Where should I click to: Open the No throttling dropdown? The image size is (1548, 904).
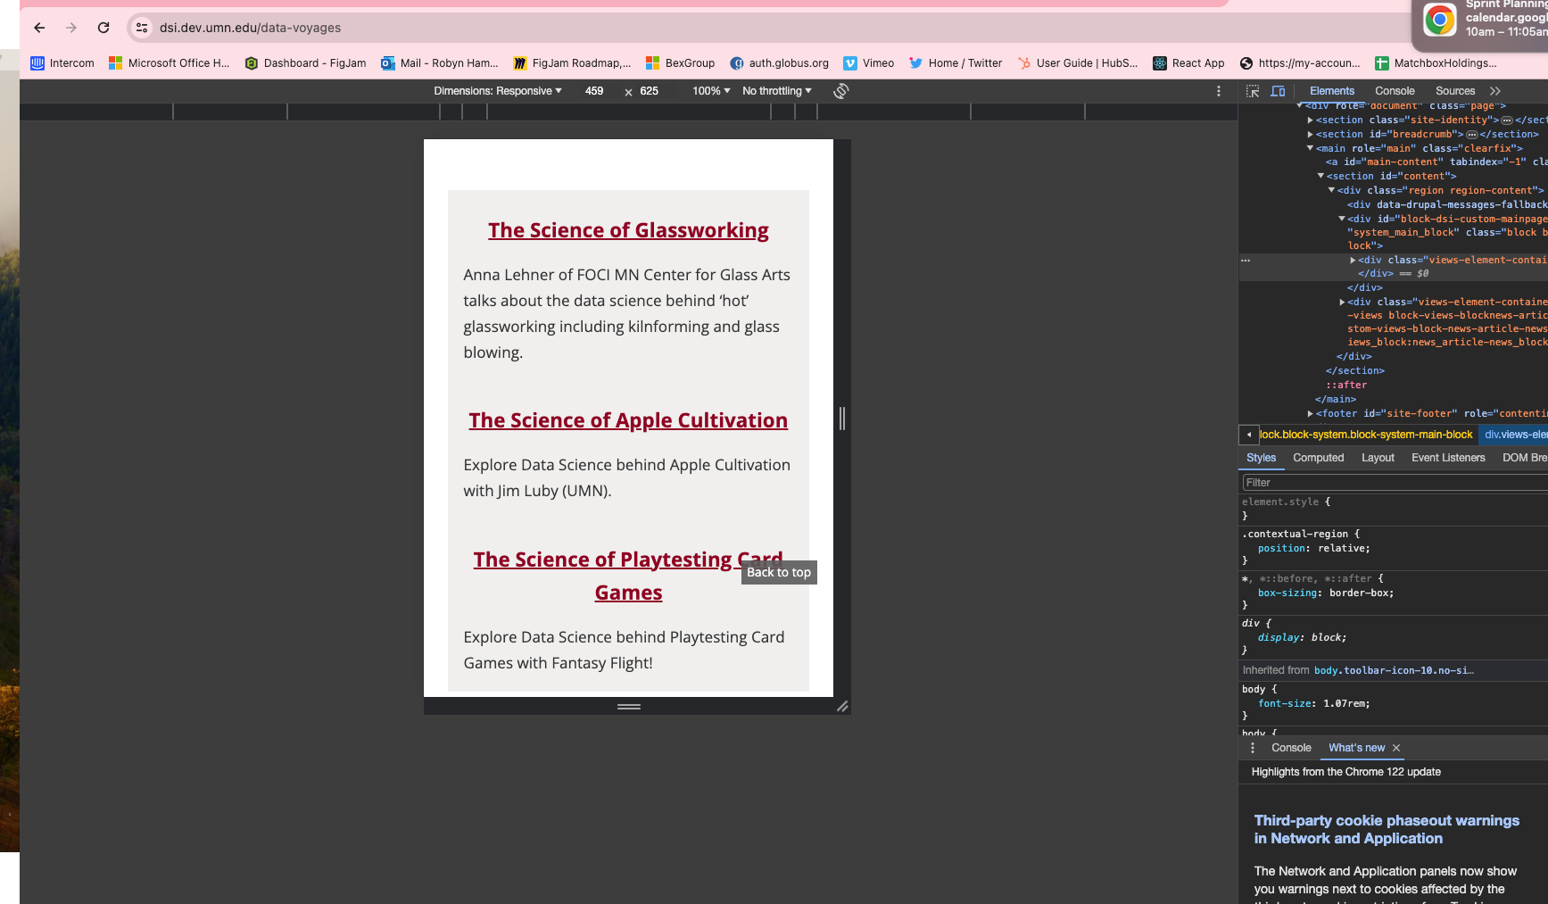776,91
